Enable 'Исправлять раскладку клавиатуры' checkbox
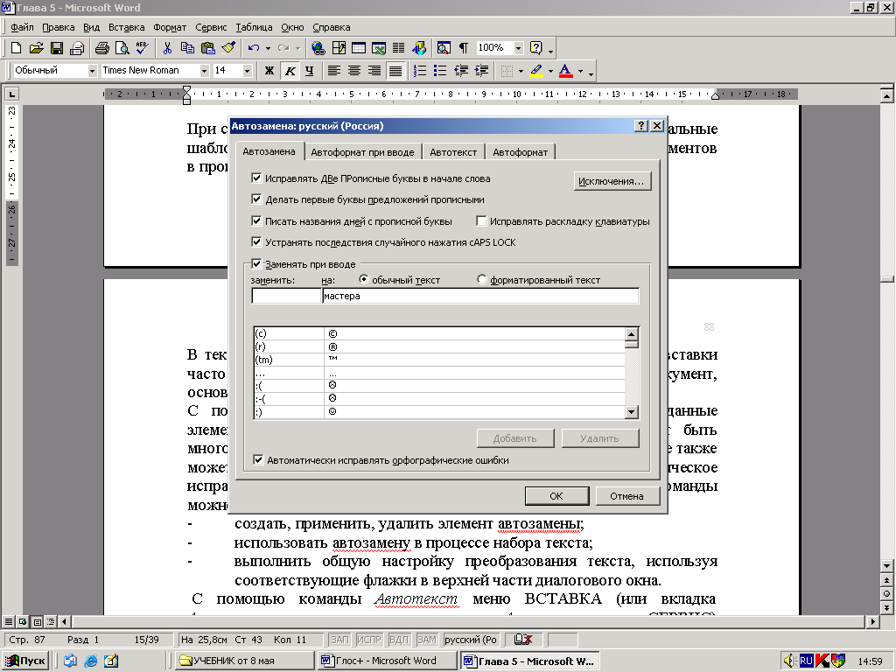This screenshot has width=896, height=672. [x=481, y=220]
